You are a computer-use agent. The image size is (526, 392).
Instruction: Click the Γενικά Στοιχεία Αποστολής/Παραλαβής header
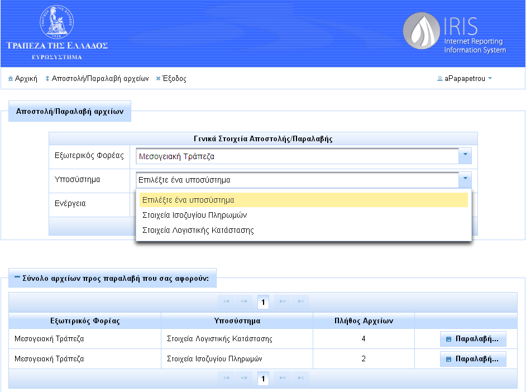264,139
